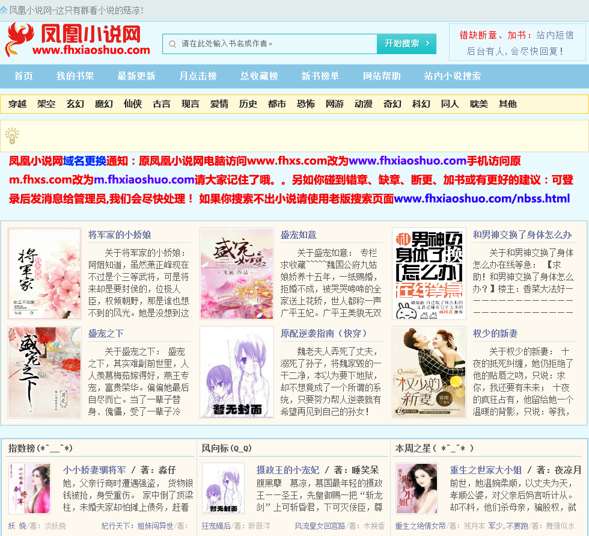The width and height of the screenshot is (589, 536).
Task: Select the 耽美 category
Action: pyautogui.click(x=478, y=103)
